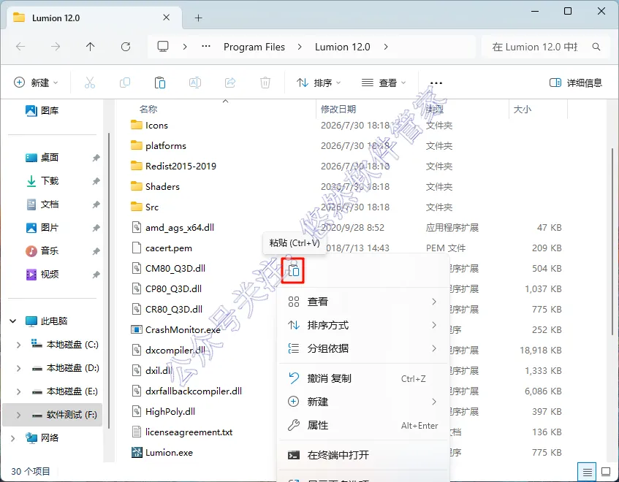
Task: Go up one folder level
Action: tap(91, 47)
